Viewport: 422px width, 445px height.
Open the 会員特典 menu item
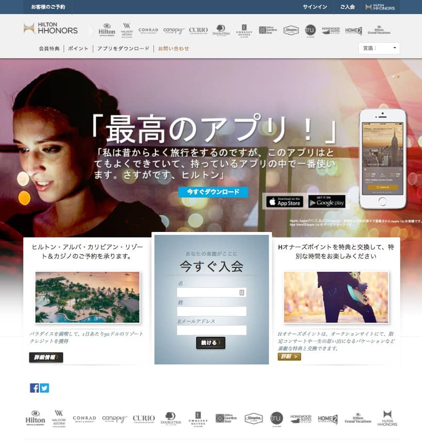(x=50, y=49)
